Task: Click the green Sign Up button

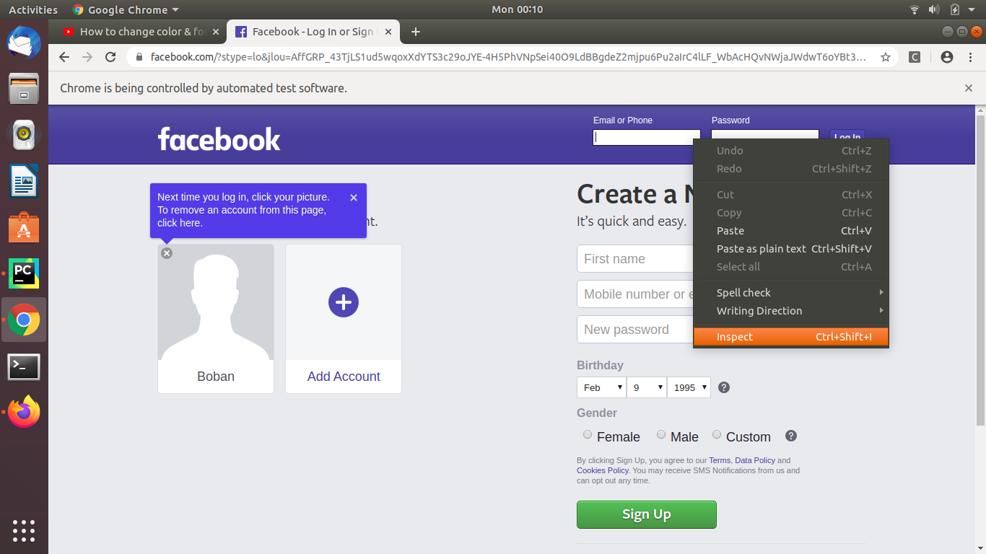Action: pyautogui.click(x=647, y=514)
